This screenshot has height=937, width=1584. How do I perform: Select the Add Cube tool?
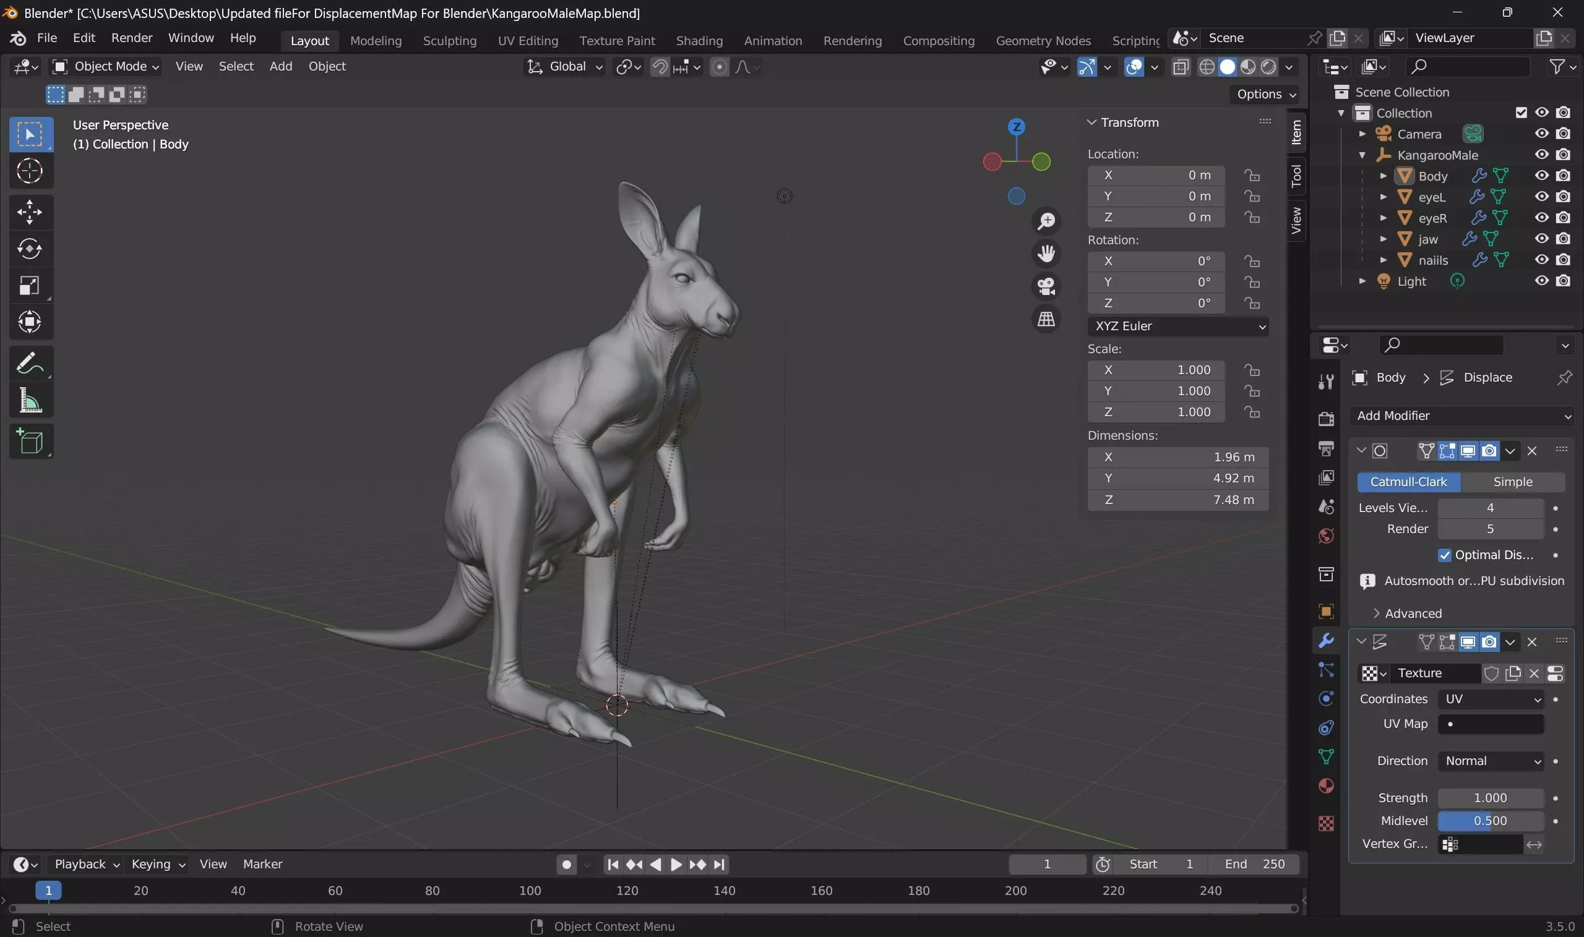click(30, 442)
